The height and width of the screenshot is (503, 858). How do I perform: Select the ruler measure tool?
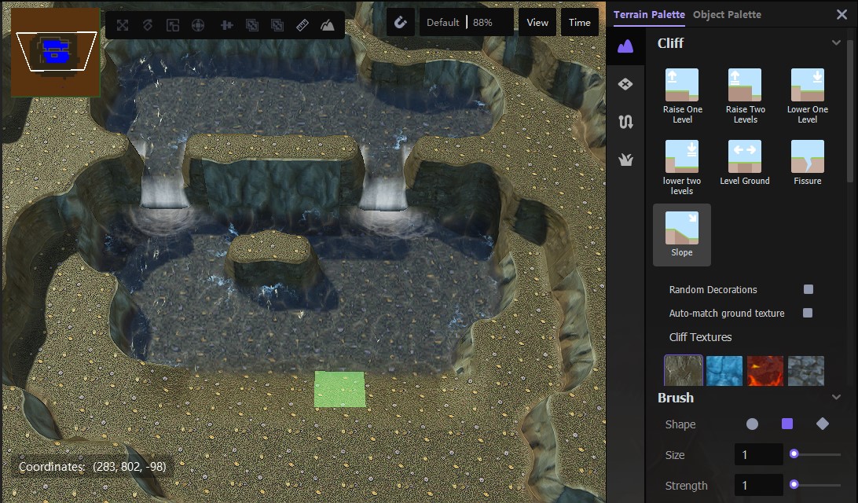click(302, 25)
